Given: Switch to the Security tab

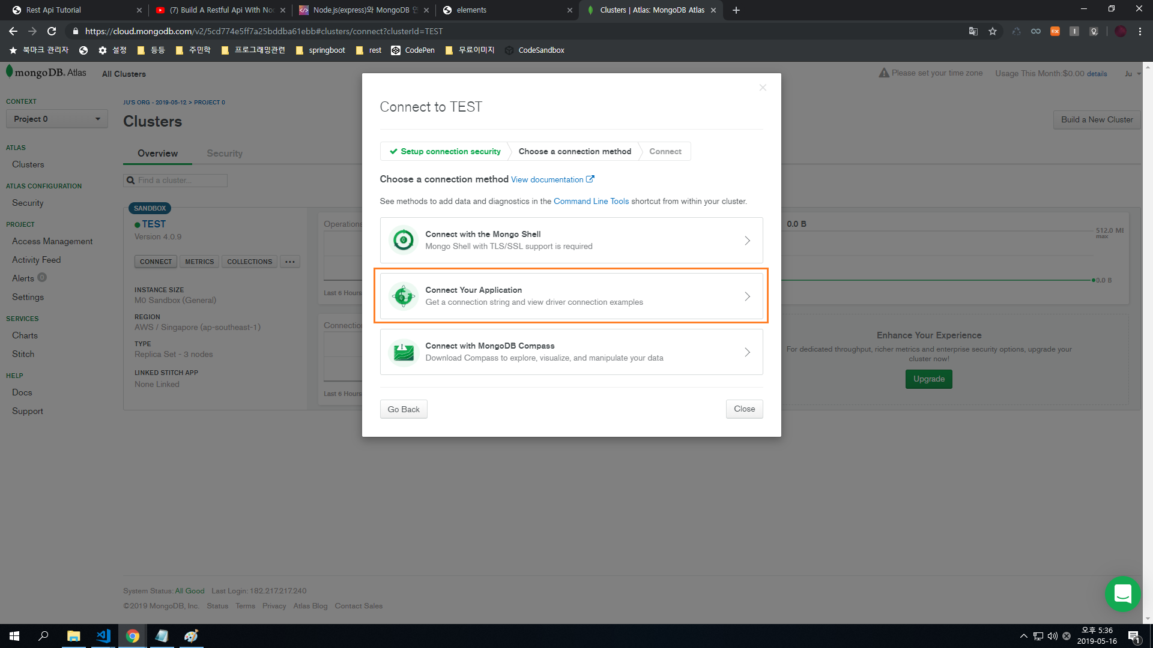Looking at the screenshot, I should [x=225, y=154].
